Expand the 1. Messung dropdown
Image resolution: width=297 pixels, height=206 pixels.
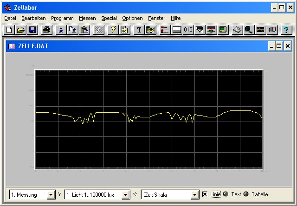(51, 195)
